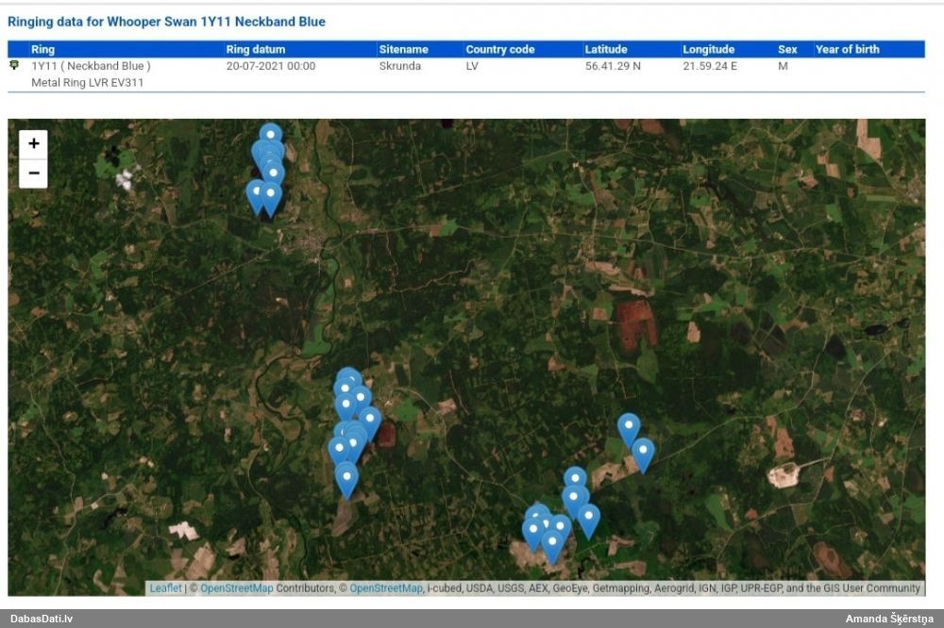Click the upper marker of the eastern pair
The width and height of the screenshot is (944, 628).
[629, 427]
